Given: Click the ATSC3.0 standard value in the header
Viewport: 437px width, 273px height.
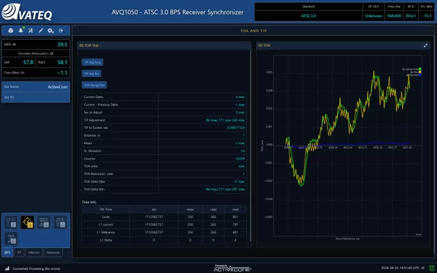Looking at the screenshot, I should (x=308, y=16).
